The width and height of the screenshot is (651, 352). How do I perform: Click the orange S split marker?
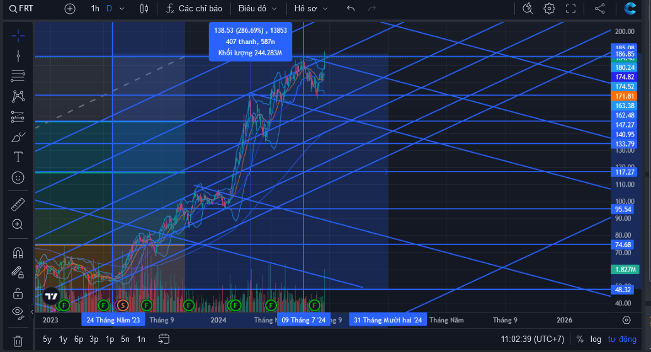[x=123, y=305]
